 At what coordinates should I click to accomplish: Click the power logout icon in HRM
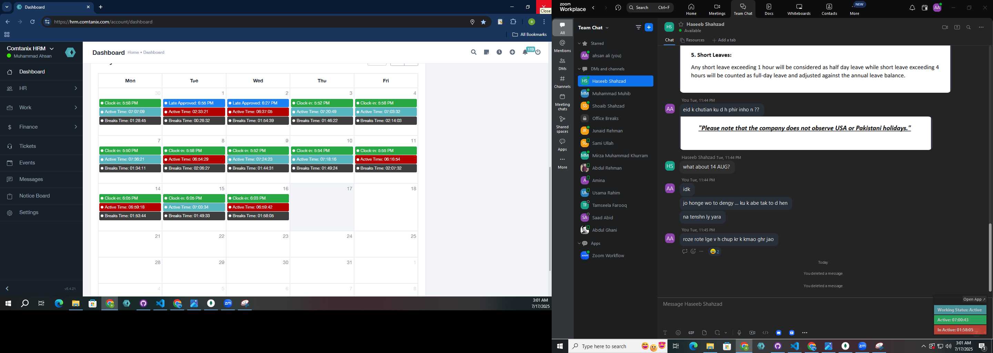[x=538, y=52]
